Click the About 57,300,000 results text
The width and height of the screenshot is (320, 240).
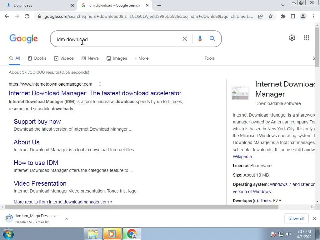click(49, 72)
